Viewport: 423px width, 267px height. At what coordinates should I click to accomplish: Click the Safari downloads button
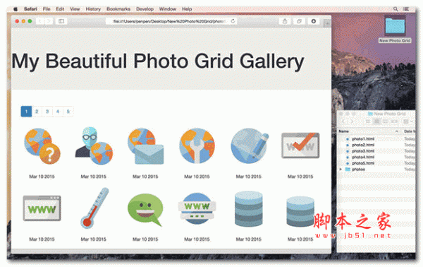coord(314,21)
